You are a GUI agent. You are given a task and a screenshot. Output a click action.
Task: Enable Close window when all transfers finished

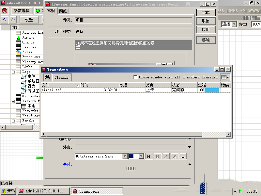tap(136, 77)
